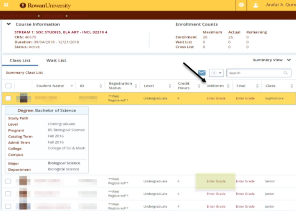296x211 pixels.
Task: Click Final Enter Grade for Sophomore student
Action: coord(245,99)
